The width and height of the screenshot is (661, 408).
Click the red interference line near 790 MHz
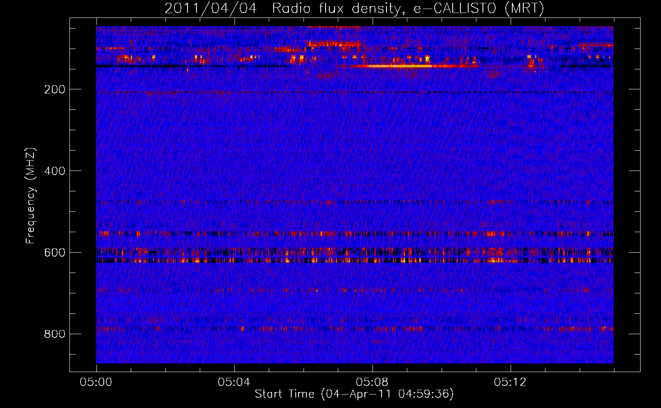(355, 328)
